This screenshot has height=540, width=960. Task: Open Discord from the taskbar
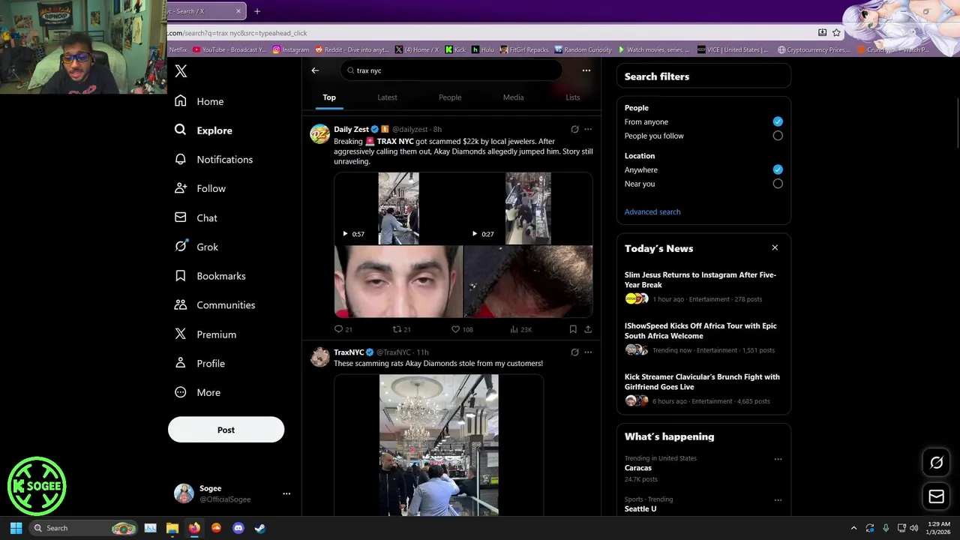coord(238,528)
